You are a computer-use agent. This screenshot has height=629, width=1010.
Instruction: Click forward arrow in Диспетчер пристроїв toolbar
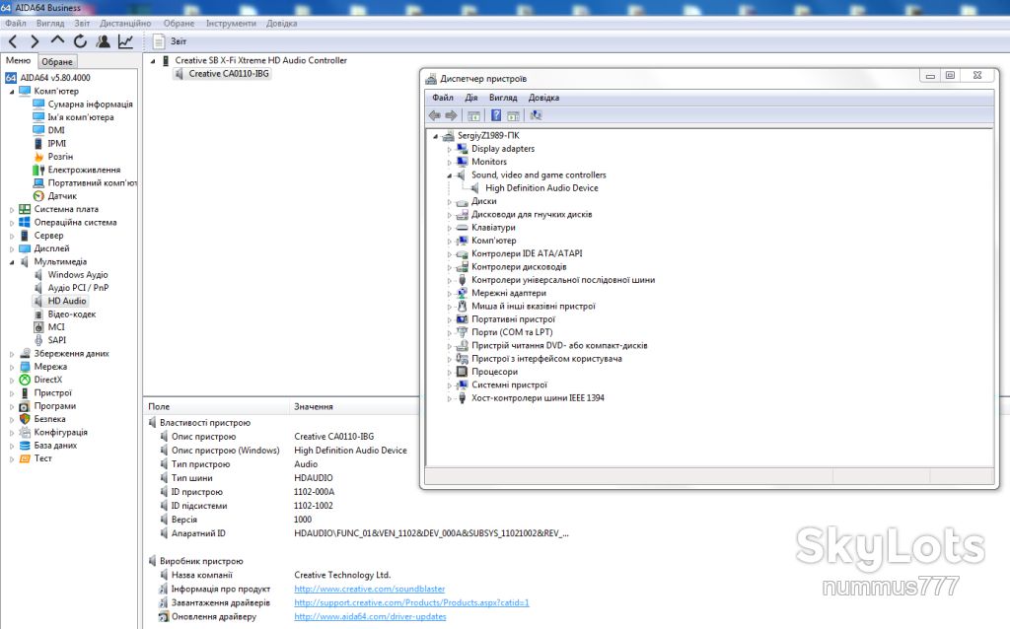coord(451,116)
